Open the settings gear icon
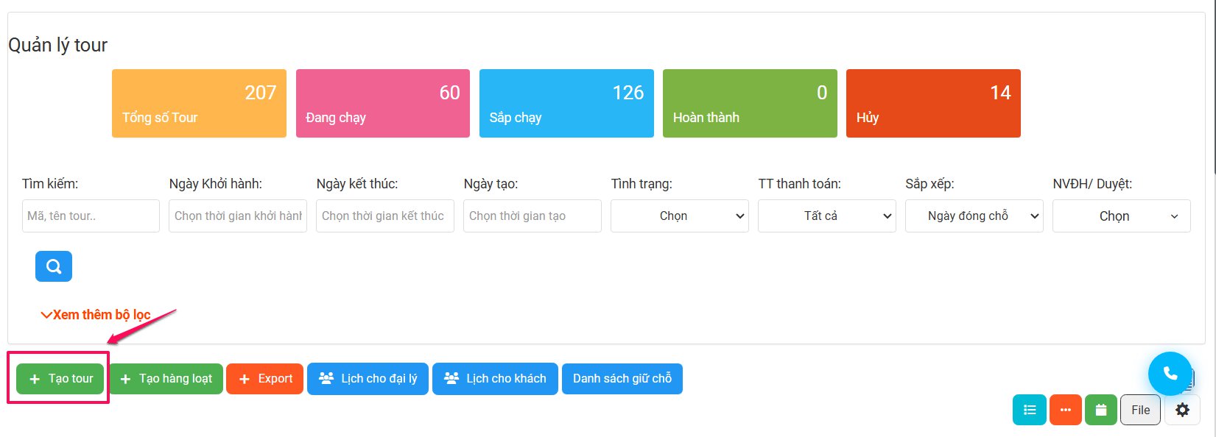This screenshot has height=437, width=1216. 1182,410
